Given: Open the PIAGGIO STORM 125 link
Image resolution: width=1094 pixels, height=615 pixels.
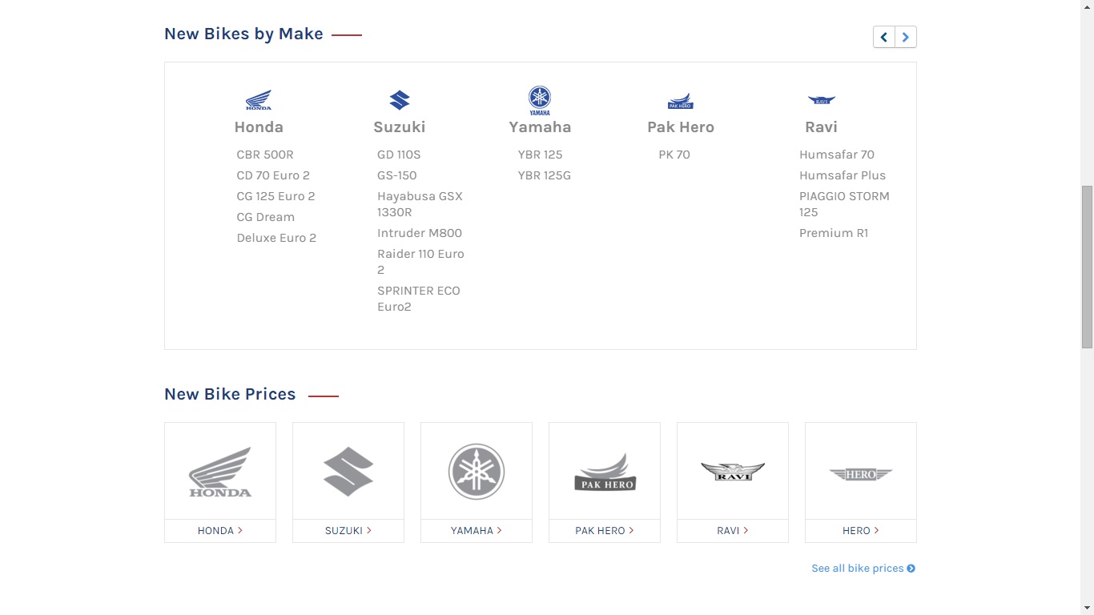Looking at the screenshot, I should coord(844,204).
